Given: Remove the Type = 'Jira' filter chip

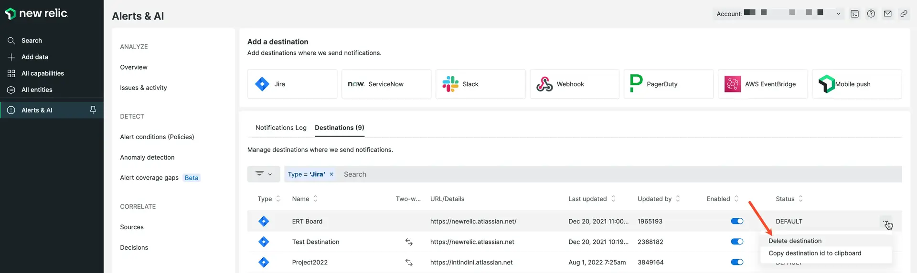Looking at the screenshot, I should click(331, 174).
